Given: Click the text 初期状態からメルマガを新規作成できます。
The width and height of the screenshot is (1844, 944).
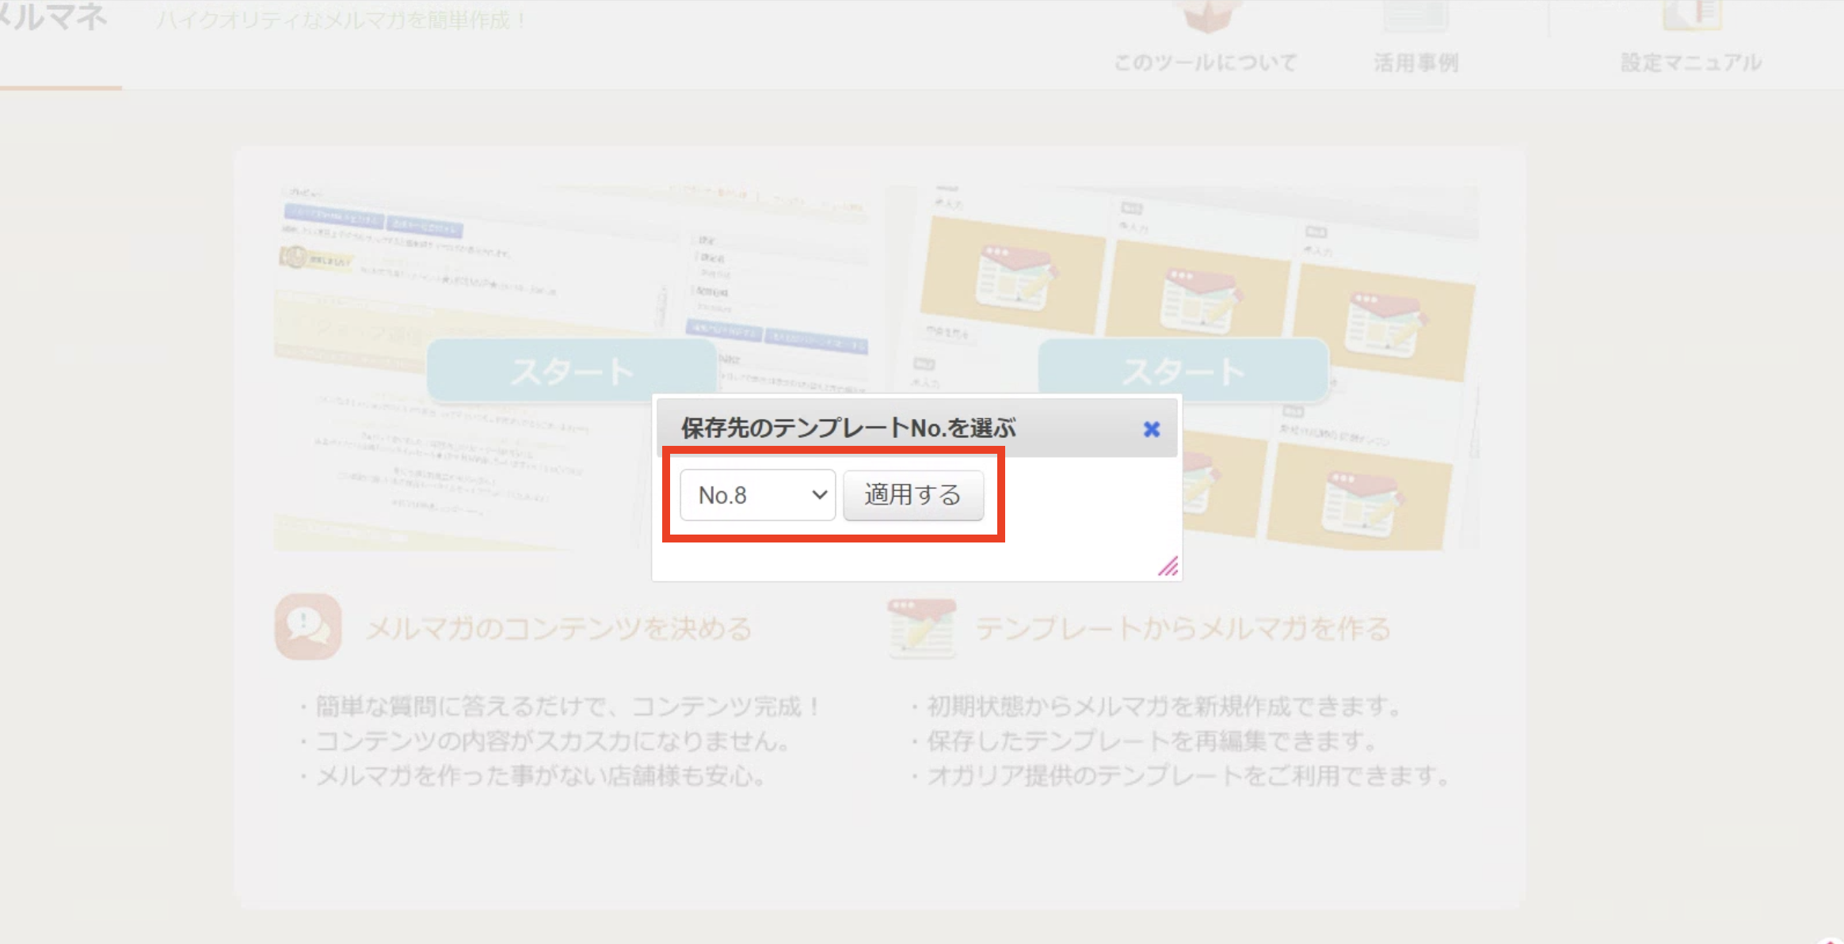Looking at the screenshot, I should click(x=1164, y=706).
